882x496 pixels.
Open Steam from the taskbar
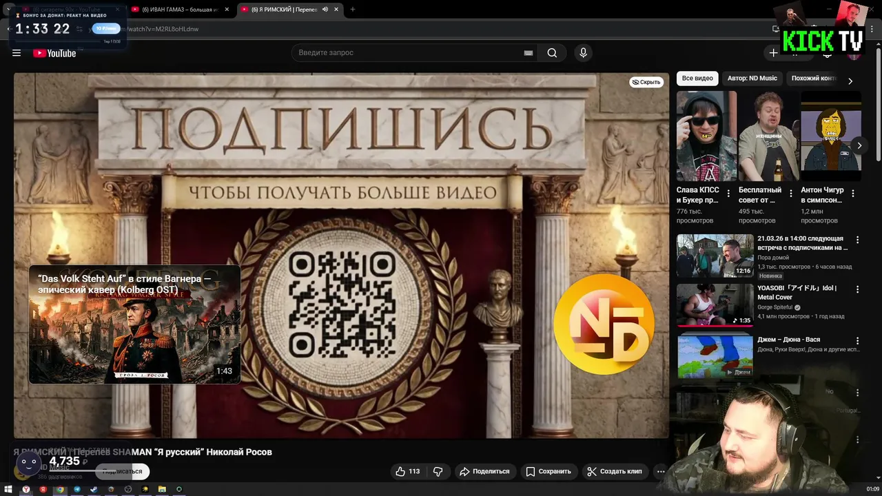94,489
